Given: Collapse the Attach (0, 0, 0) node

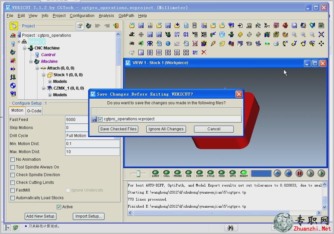Looking at the screenshot, I should tap(37, 68).
